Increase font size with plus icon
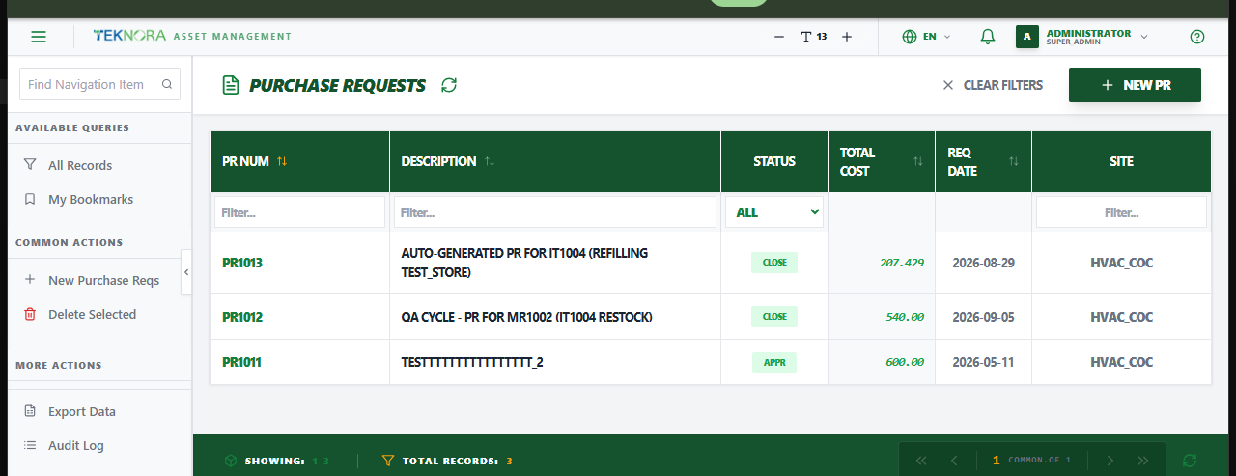Image resolution: width=1236 pixels, height=476 pixels. [847, 37]
